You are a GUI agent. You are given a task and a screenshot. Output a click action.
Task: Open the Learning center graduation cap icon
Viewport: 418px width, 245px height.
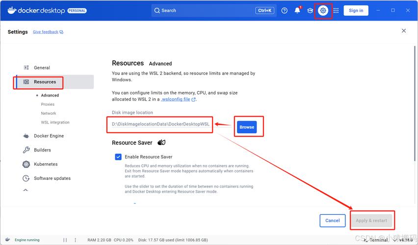tap(310, 10)
